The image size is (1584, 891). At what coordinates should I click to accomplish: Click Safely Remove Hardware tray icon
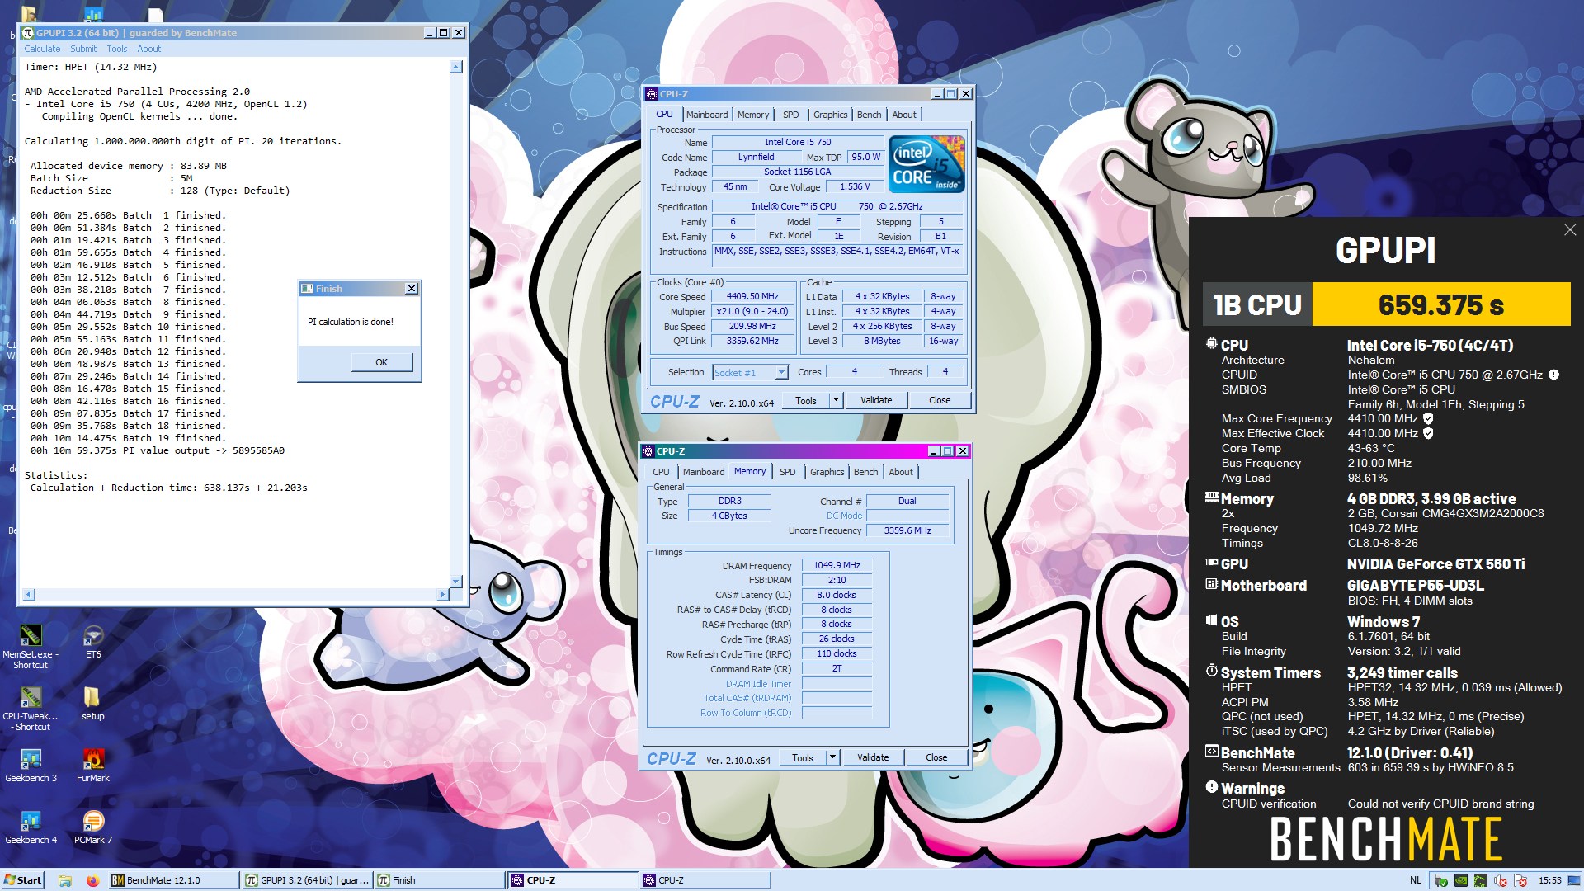pyautogui.click(x=1441, y=880)
